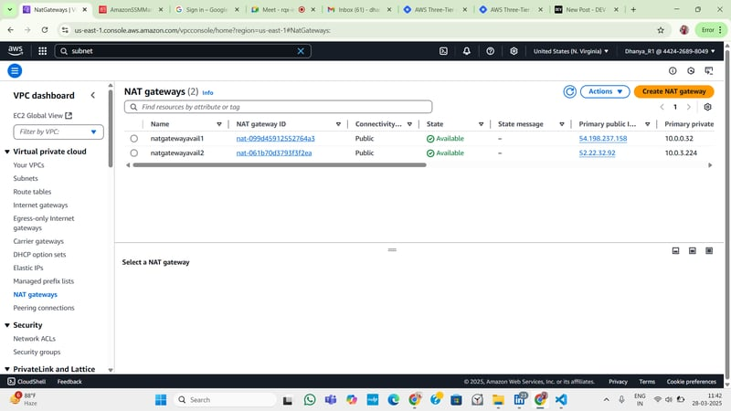Open Route tables in the sidebar
The height and width of the screenshot is (411, 731).
click(32, 192)
